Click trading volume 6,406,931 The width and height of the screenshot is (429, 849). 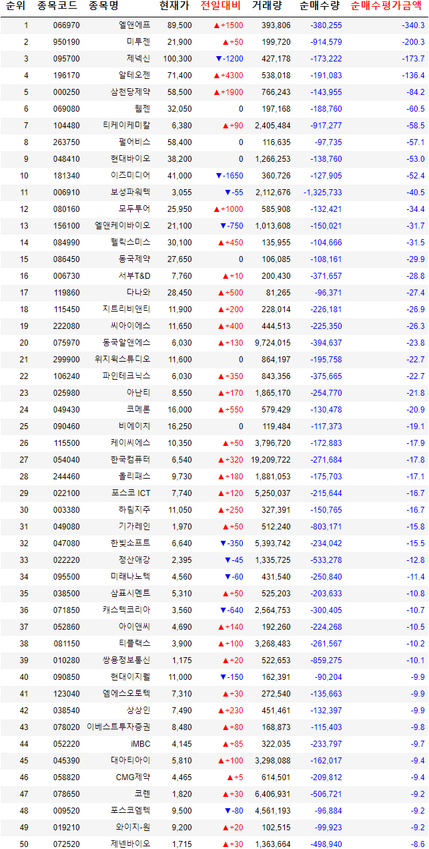[271, 794]
